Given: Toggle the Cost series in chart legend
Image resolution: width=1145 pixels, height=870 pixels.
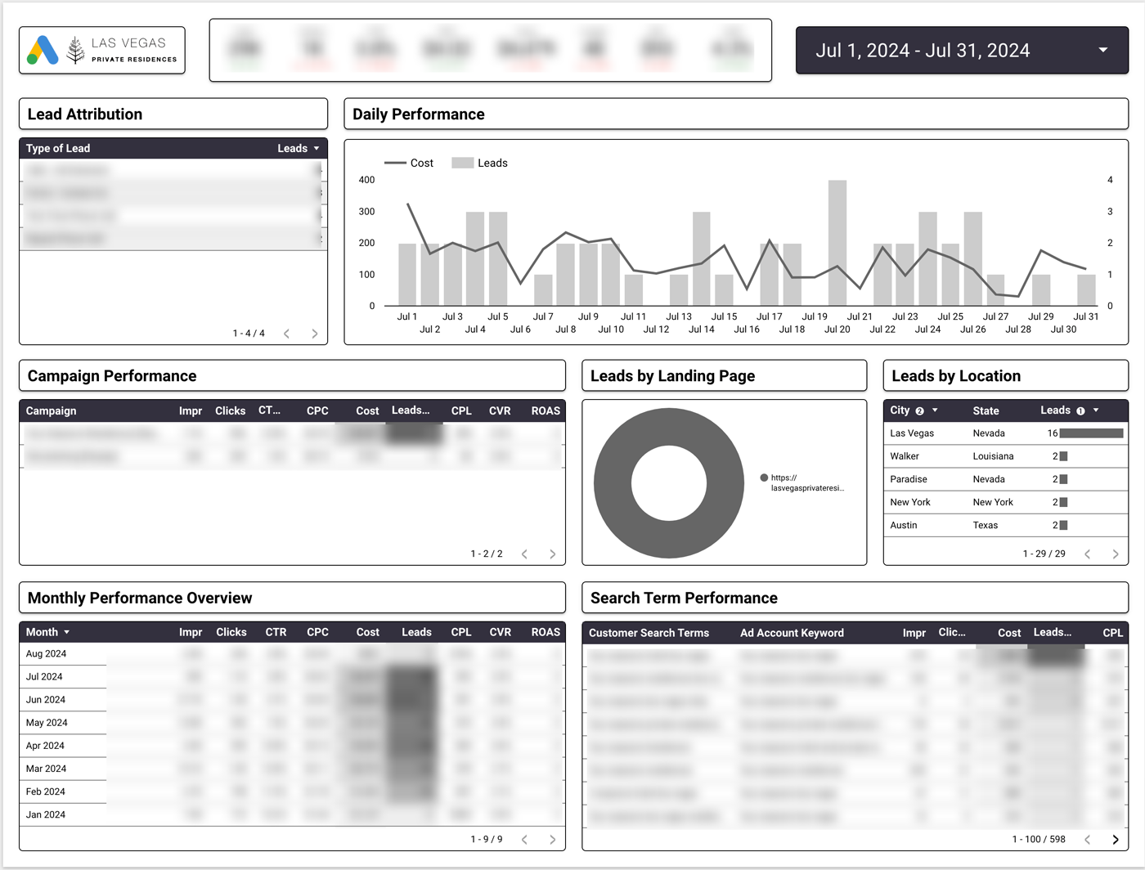Looking at the screenshot, I should point(409,163).
